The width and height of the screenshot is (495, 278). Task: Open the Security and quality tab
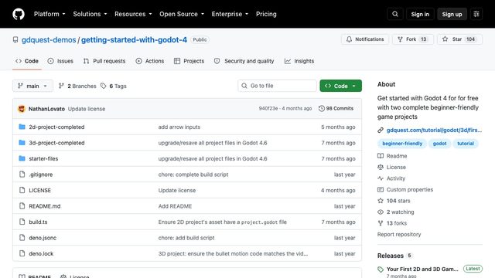click(244, 61)
